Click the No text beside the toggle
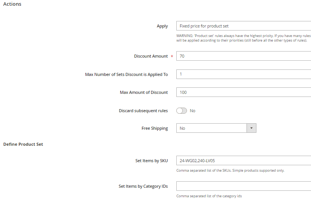This screenshot has height=203, width=311. [192, 111]
